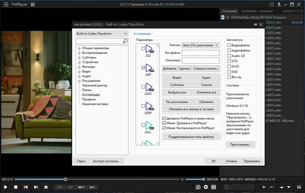Screen dimensions: 305x193
Task: Switch to the Ассоциации tab
Action: click(142, 34)
